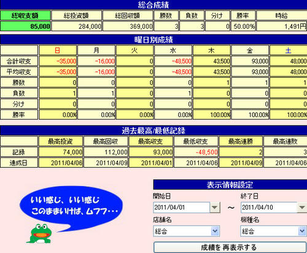Image resolution: width=307 pixels, height=253 pixels.
Task: Select the red 日 Sunday column header
Action: 58,50
